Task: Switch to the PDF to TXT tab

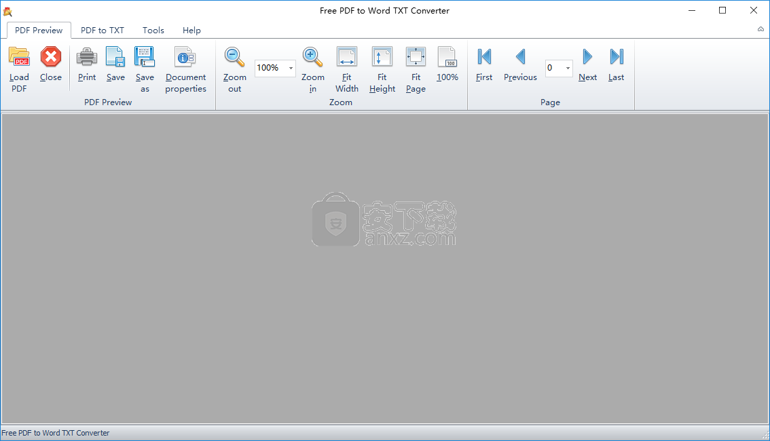Action: [x=103, y=30]
